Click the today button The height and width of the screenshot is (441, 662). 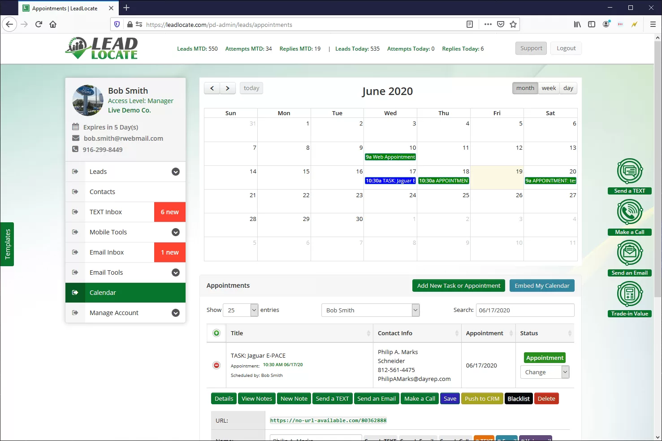tap(251, 88)
